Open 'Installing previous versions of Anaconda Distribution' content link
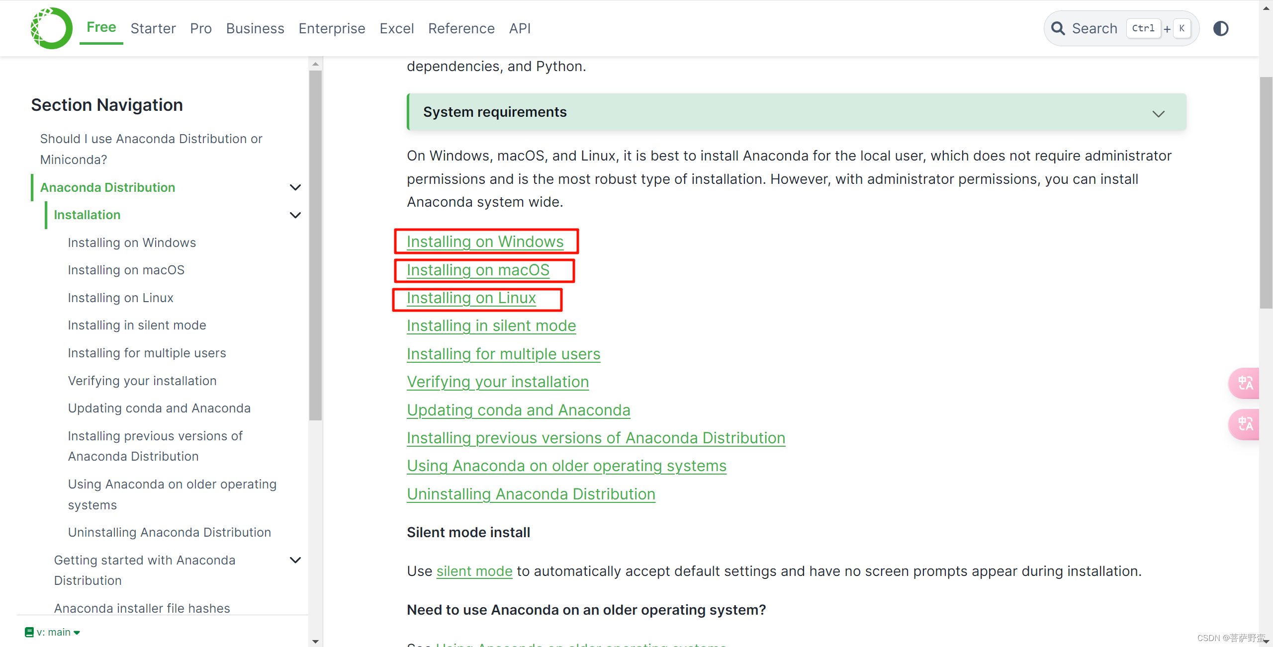1273x647 pixels. pos(596,438)
